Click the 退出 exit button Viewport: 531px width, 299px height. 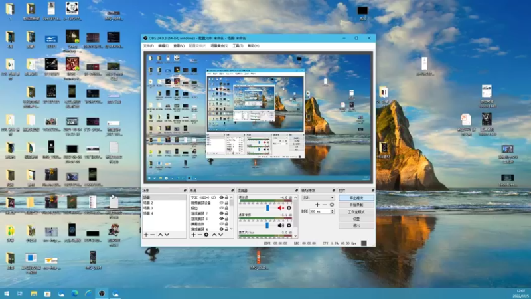point(356,225)
